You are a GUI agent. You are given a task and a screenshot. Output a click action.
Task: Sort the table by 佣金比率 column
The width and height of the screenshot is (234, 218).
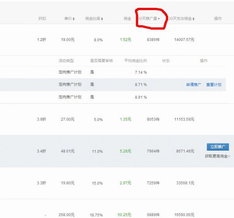[x=103, y=19]
